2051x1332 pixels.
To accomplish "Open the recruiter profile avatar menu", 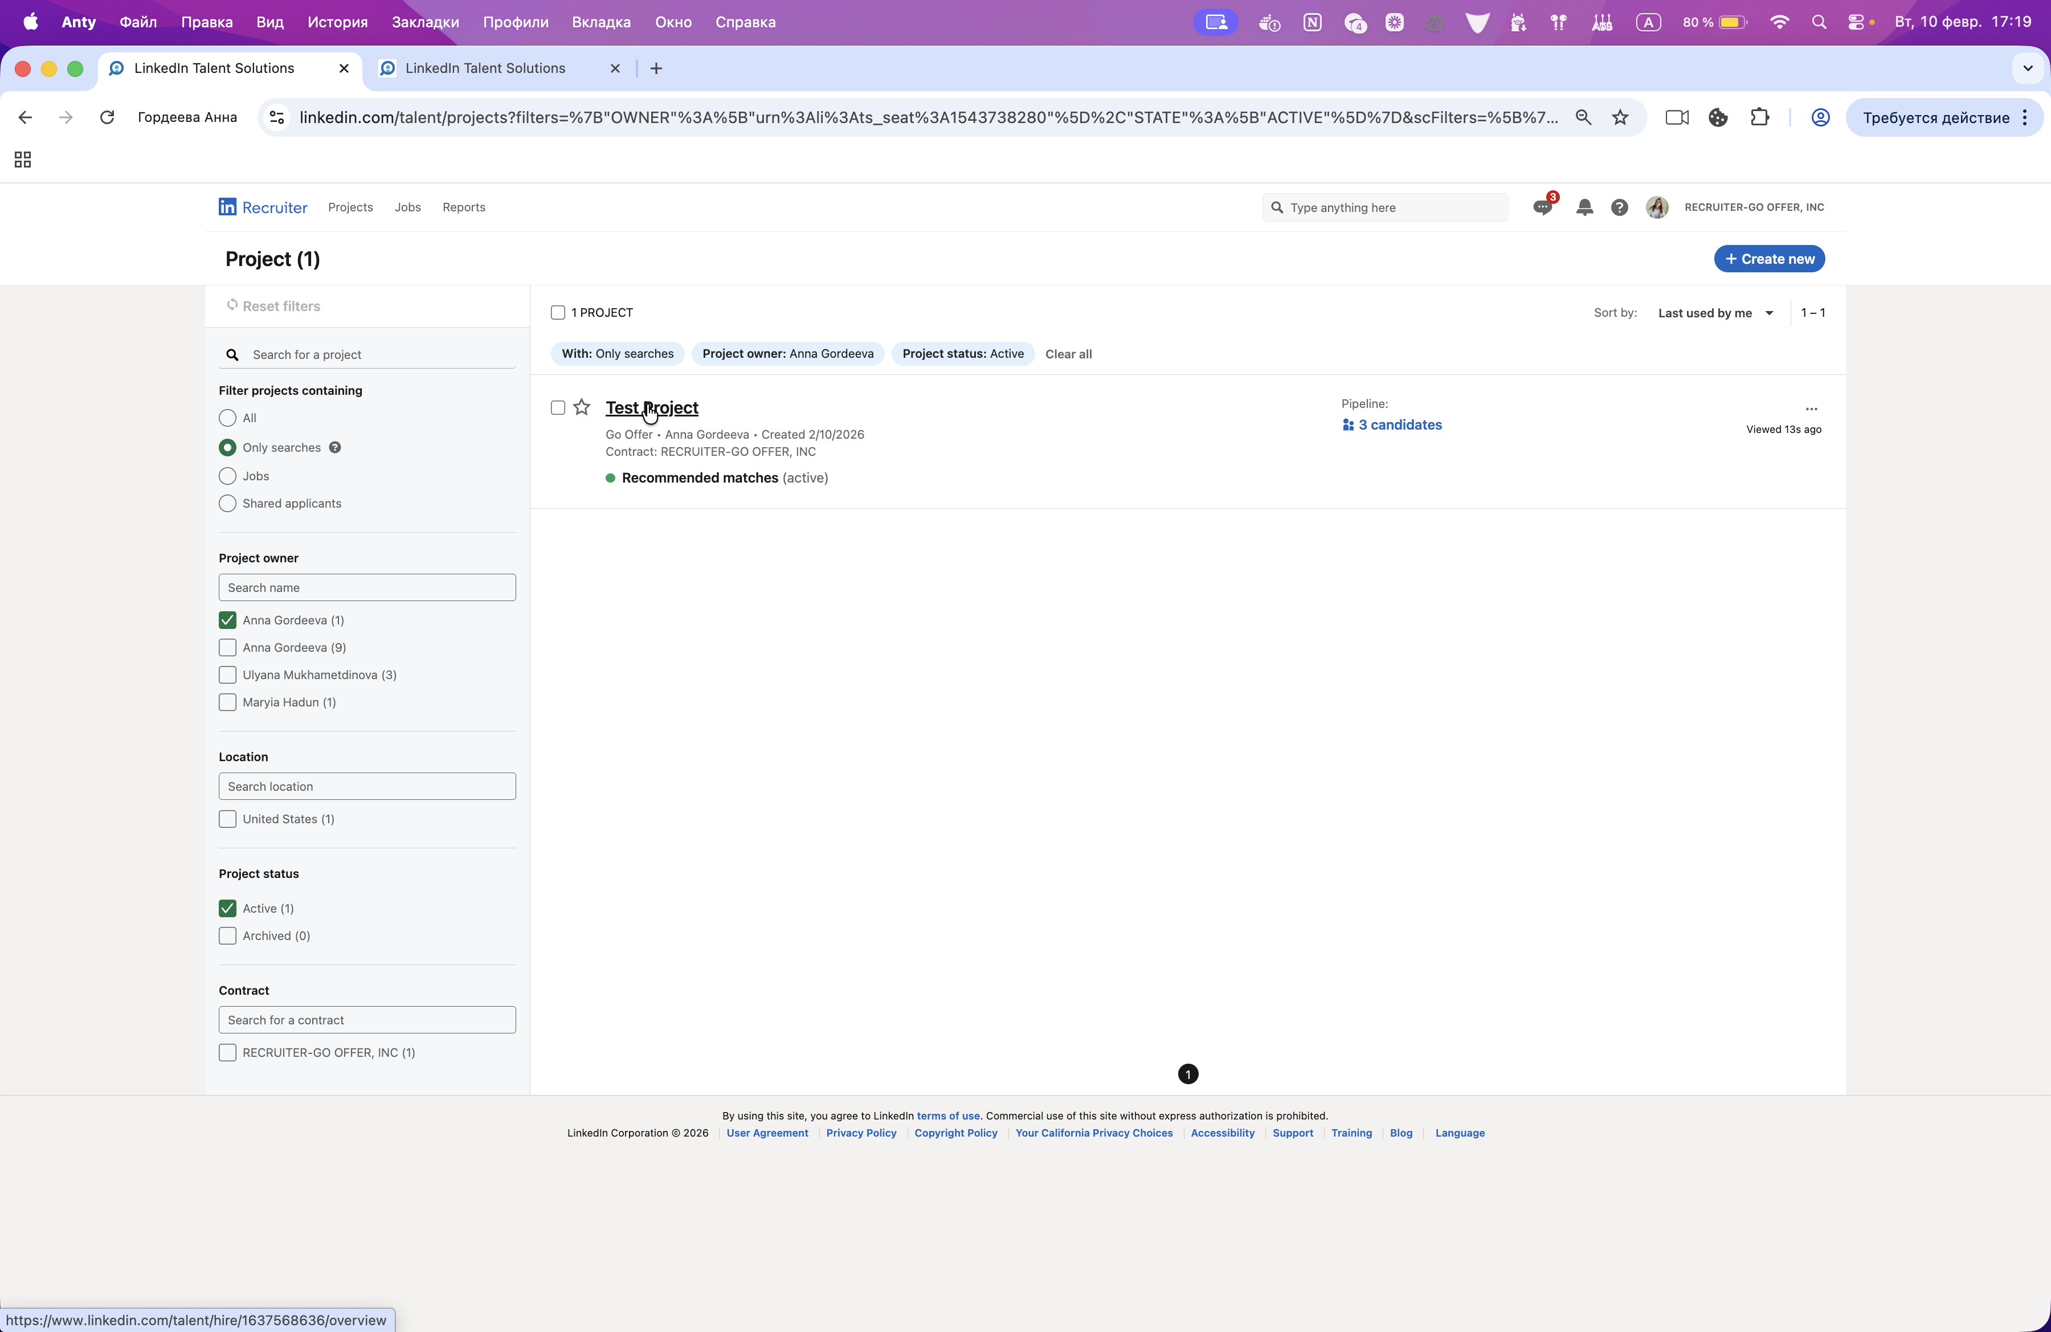I will tap(1656, 207).
